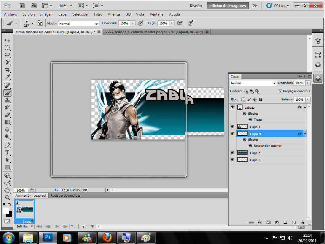Select the Move tool
The width and height of the screenshot is (325, 244).
tap(7, 40)
